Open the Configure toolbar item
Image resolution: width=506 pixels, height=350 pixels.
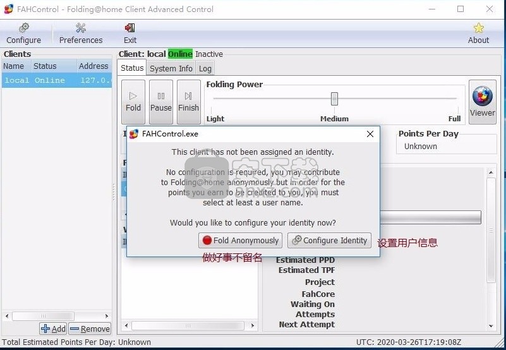coord(23,33)
